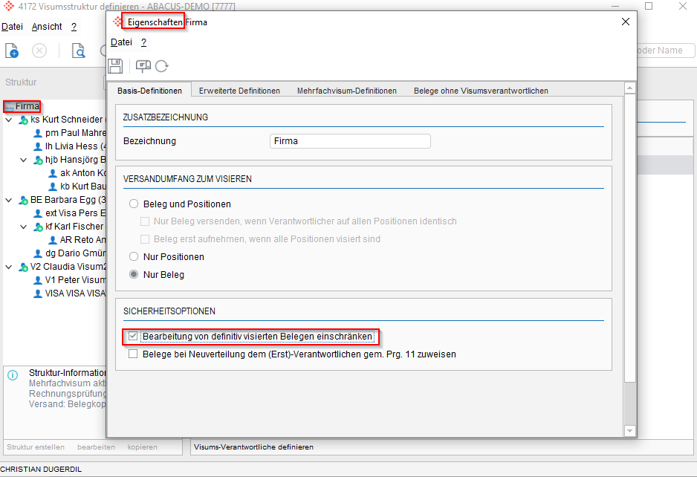Screen dimensions: 697x477
Task: Click the save disk icon in the dialog toolbar
Action: click(x=115, y=66)
